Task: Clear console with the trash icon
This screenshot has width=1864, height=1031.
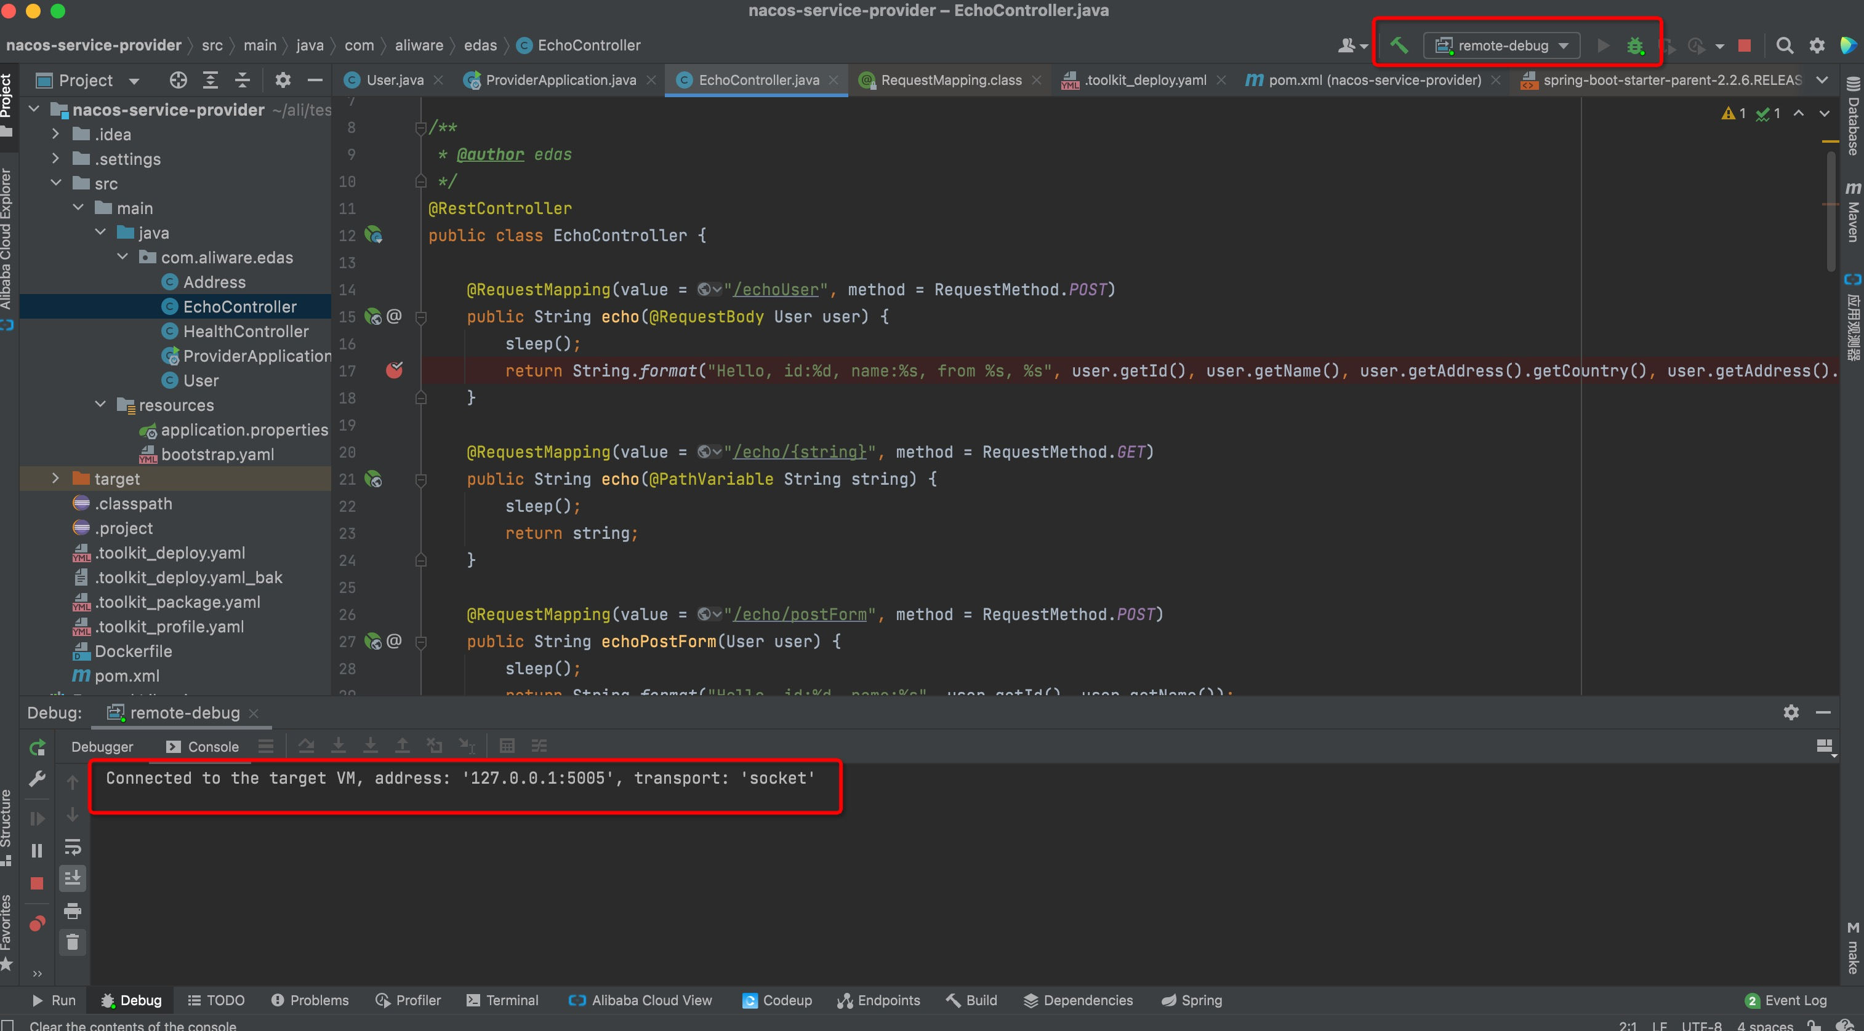Action: (x=73, y=942)
